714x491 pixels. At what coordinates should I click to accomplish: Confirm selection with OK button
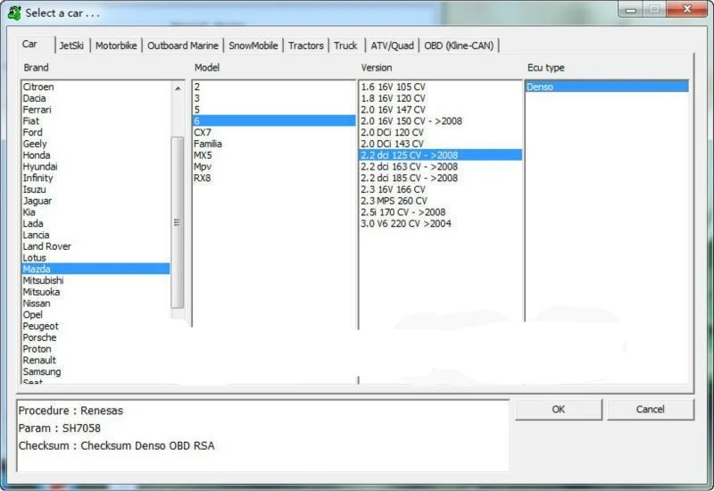coord(559,409)
